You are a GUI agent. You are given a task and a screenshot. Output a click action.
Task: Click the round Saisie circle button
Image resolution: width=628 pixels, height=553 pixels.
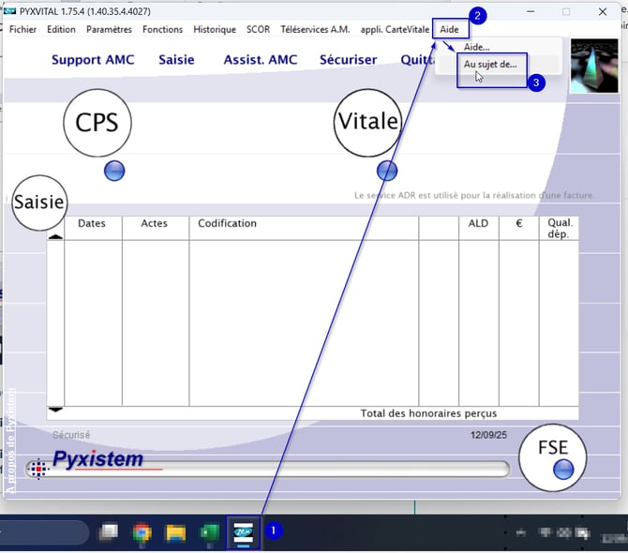(39, 202)
